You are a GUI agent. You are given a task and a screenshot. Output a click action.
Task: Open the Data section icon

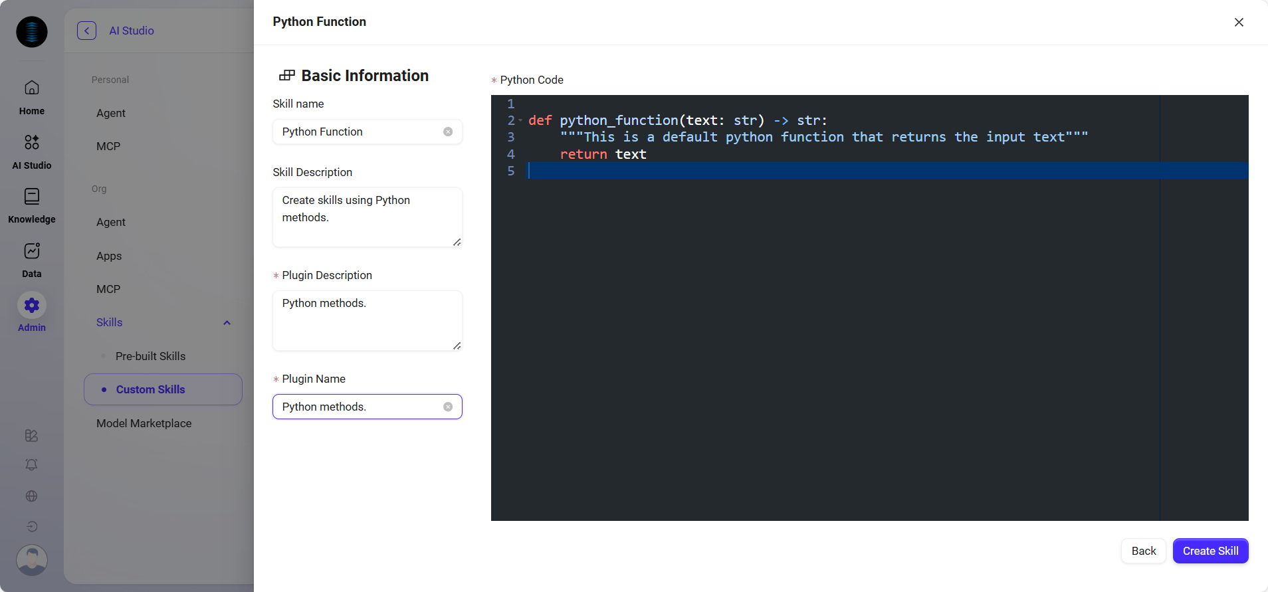tap(32, 251)
